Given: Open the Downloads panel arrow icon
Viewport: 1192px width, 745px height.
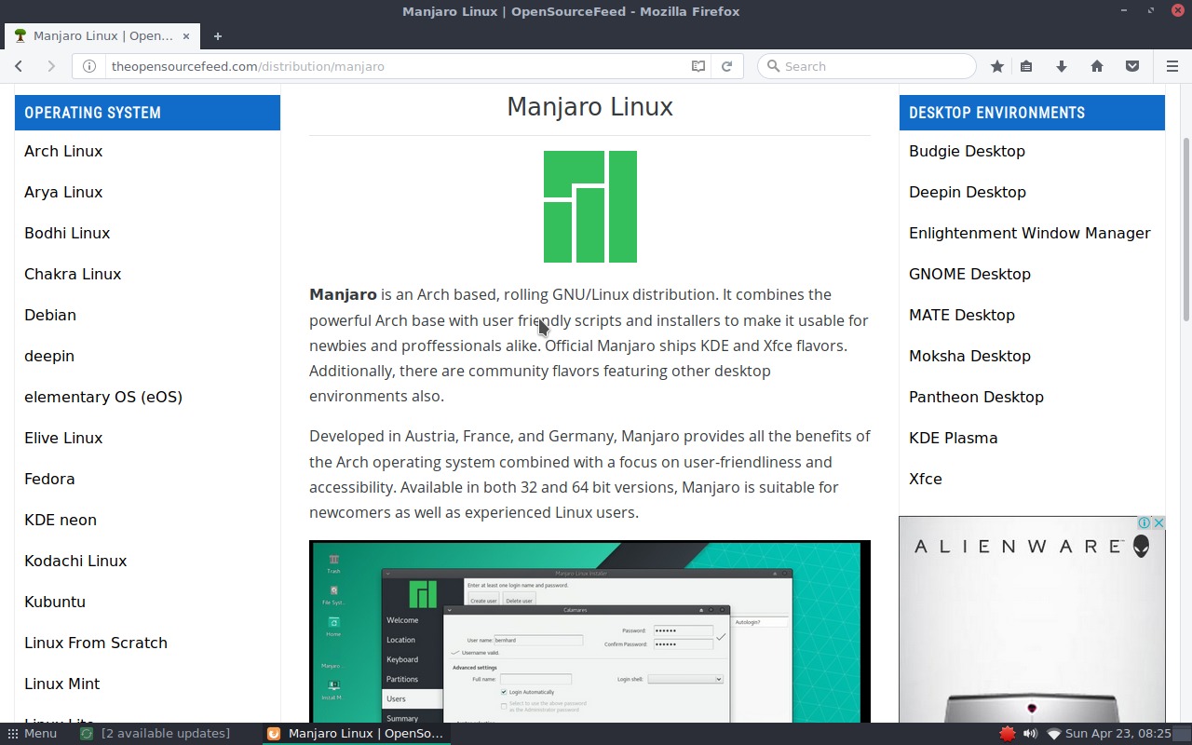Looking at the screenshot, I should coord(1062,66).
